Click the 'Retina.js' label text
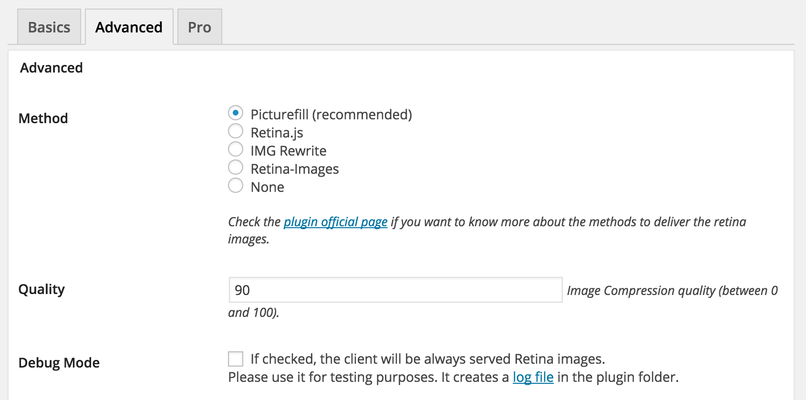806x400 pixels. click(277, 133)
